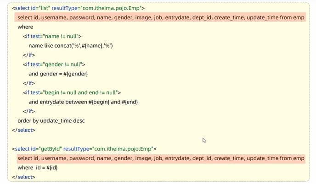This screenshot has height=184, width=316.
Task: Click closing if tag after name condition
Action: [x=29, y=55]
